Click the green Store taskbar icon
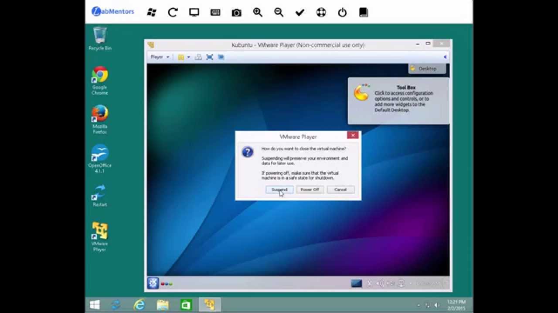558x313 pixels. [x=186, y=305]
